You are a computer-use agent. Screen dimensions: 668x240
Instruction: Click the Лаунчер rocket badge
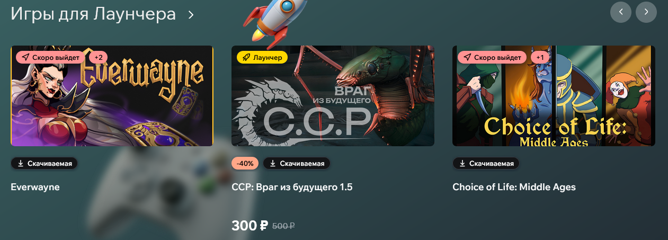pos(262,57)
